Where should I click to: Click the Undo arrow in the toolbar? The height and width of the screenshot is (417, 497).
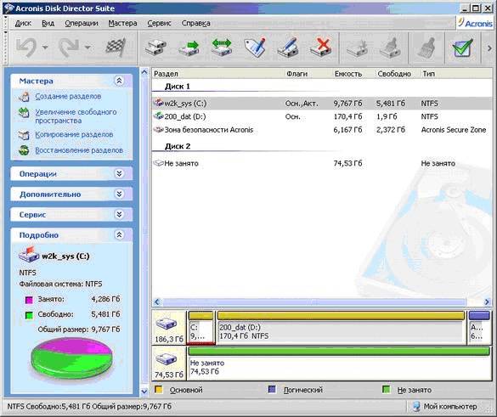(x=26, y=48)
